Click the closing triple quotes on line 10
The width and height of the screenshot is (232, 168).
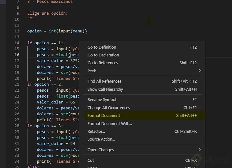31,19
